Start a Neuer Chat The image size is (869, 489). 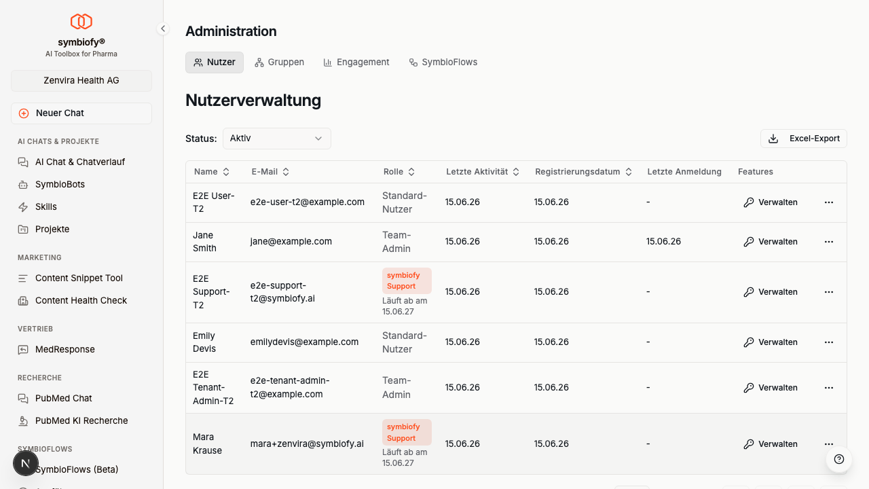pyautogui.click(x=81, y=113)
